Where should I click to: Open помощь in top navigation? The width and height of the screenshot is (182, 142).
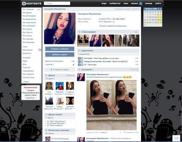149,3
